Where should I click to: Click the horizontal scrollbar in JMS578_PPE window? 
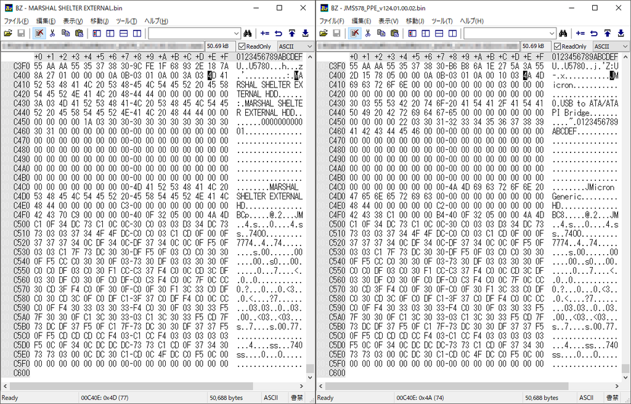[x=447, y=386]
